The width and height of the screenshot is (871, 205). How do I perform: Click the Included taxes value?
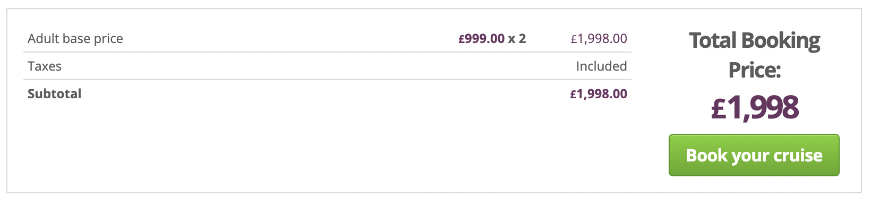click(x=602, y=66)
